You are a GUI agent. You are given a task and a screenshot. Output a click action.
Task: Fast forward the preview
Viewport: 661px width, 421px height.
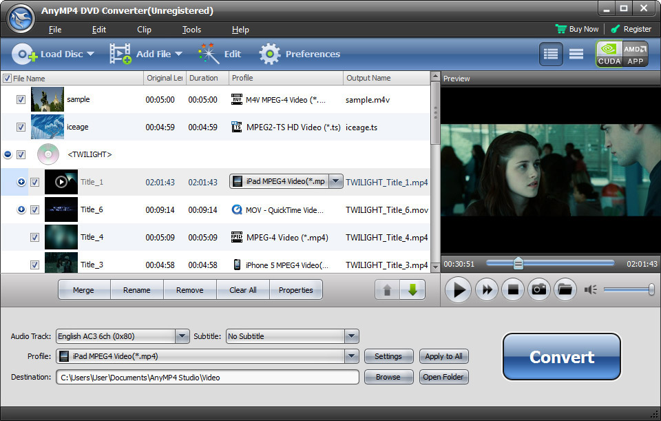(x=487, y=290)
